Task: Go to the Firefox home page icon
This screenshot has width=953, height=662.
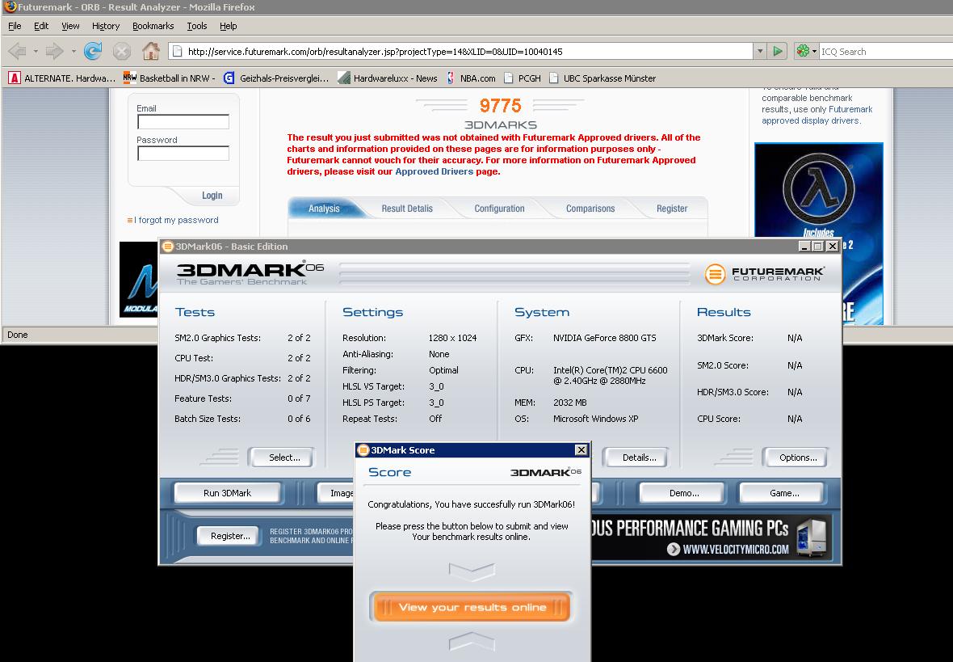Action: point(151,51)
